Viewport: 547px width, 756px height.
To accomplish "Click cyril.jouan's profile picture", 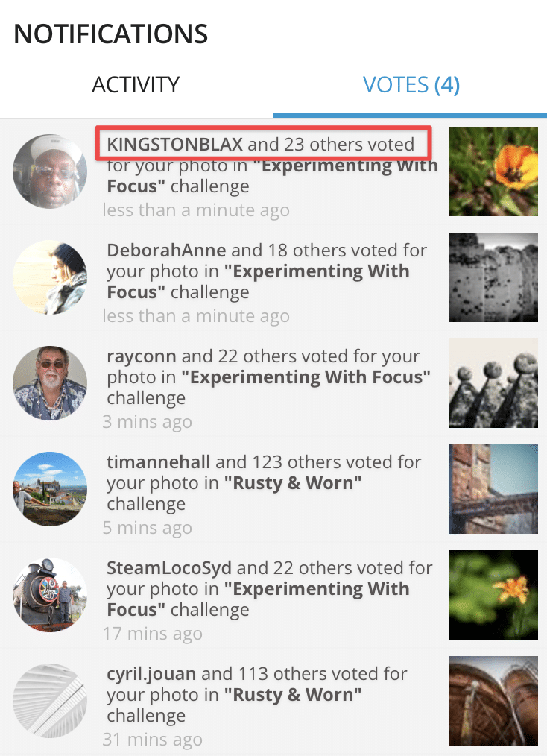I will pyautogui.click(x=49, y=701).
